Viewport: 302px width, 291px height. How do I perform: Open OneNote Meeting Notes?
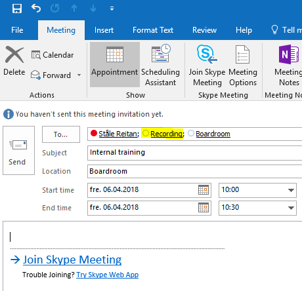tap(289, 65)
